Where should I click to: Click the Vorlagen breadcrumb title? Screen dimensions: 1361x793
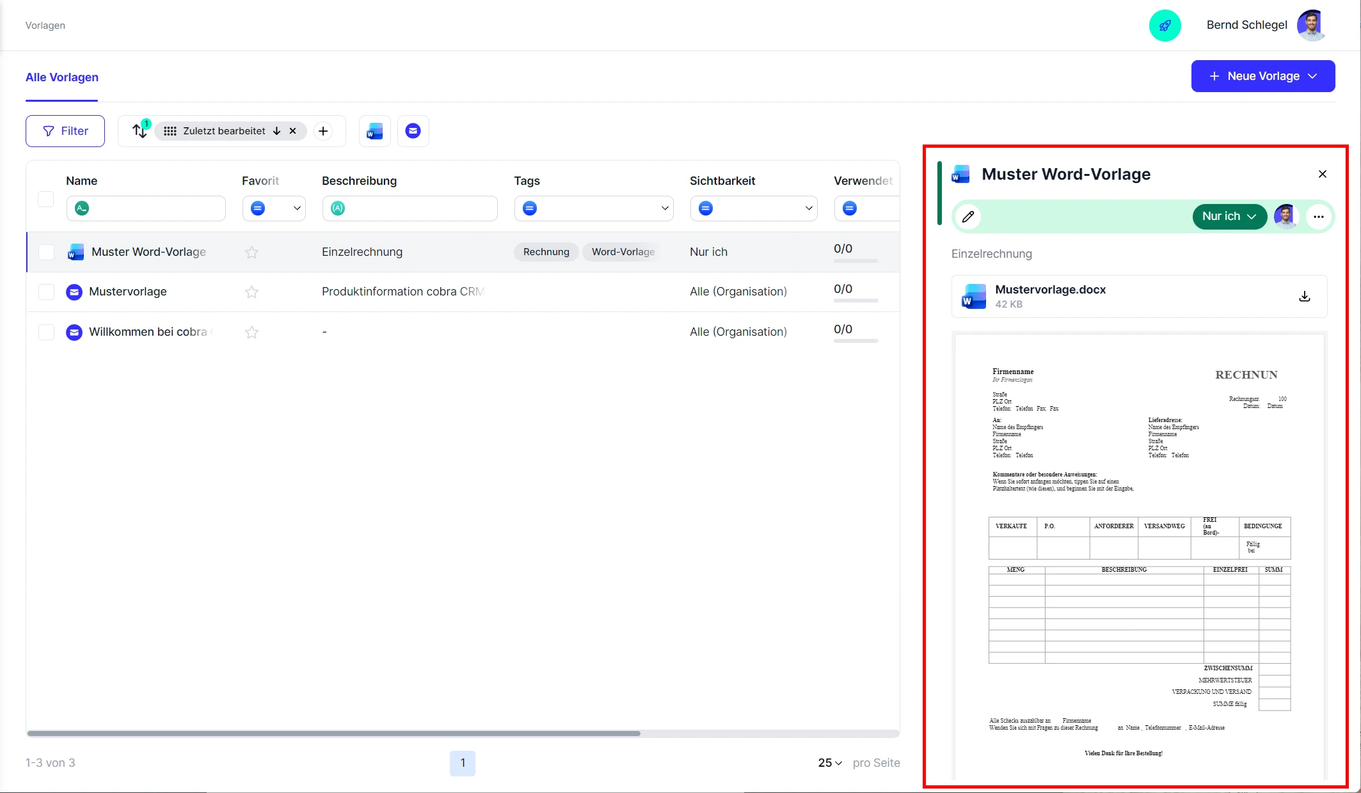(x=45, y=26)
